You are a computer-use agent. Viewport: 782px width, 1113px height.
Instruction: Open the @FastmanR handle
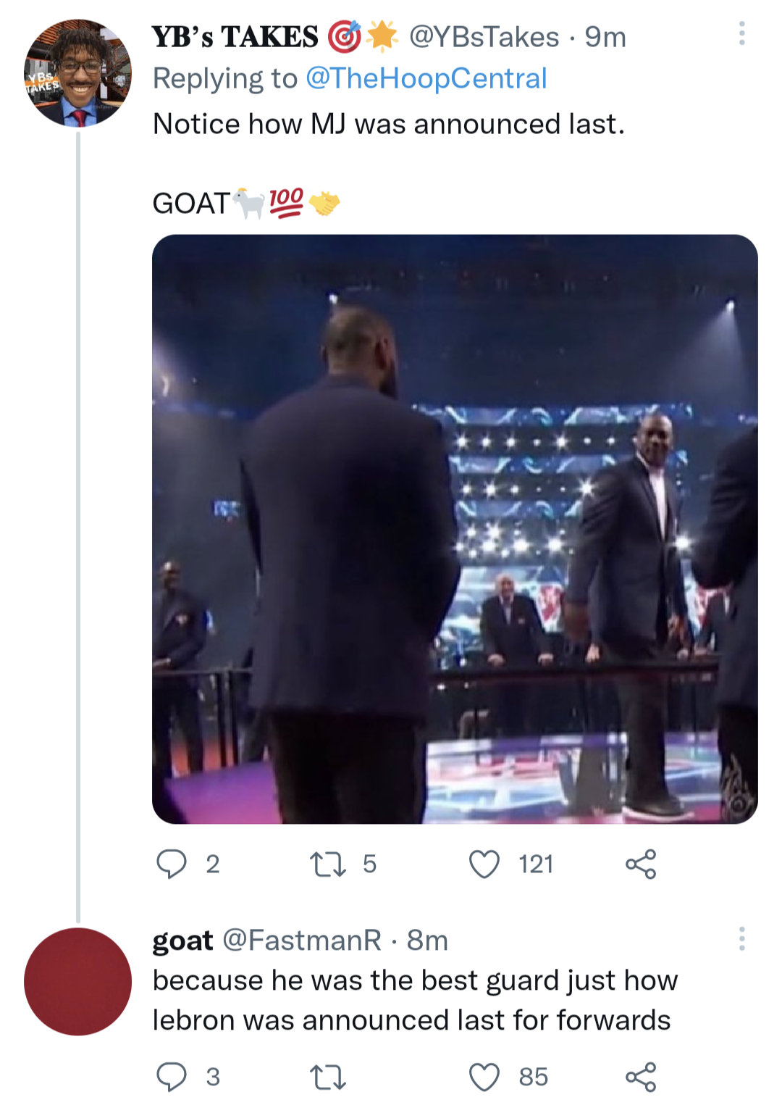[302, 941]
